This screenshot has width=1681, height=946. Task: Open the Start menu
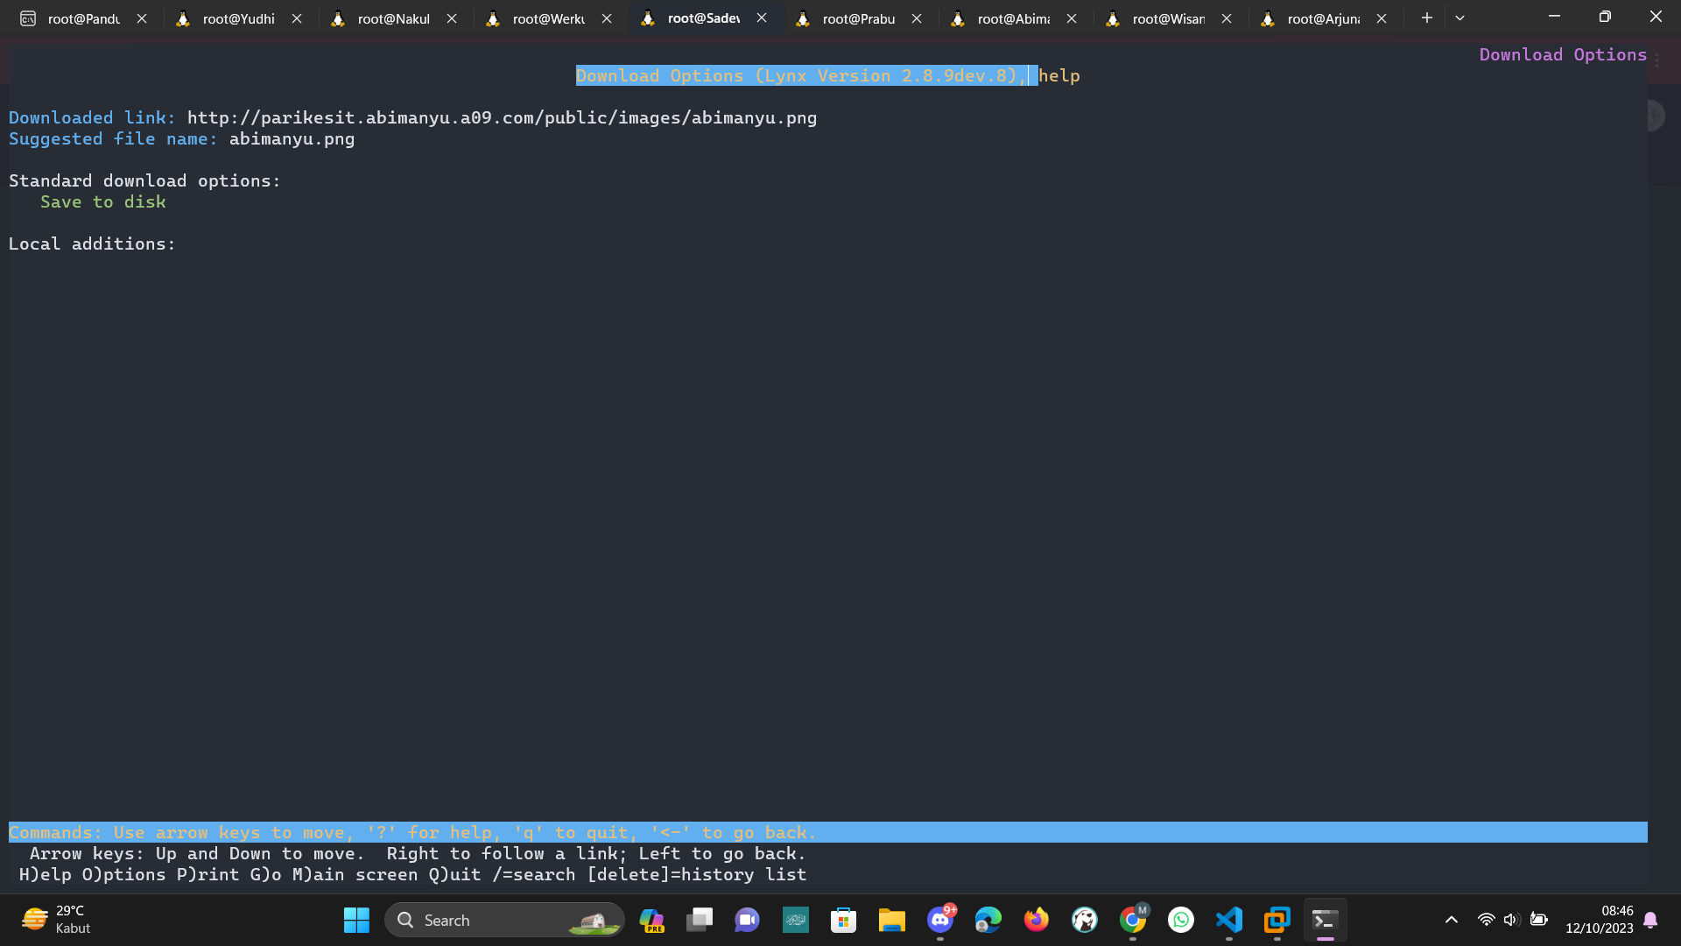click(x=356, y=920)
